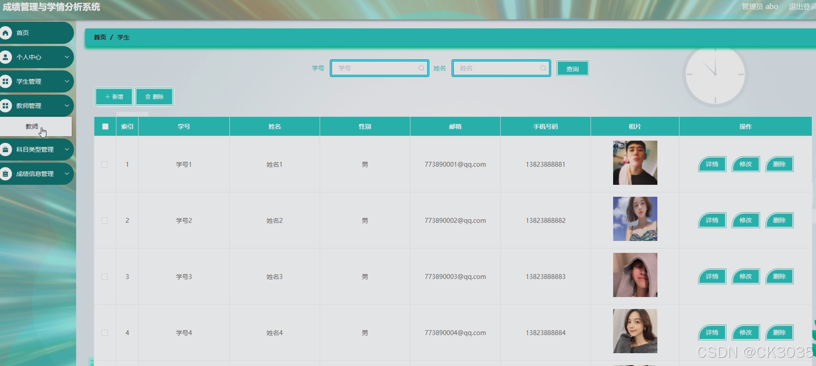Click the 删除 batch delete button above the table
The height and width of the screenshot is (366, 816).
pos(154,97)
